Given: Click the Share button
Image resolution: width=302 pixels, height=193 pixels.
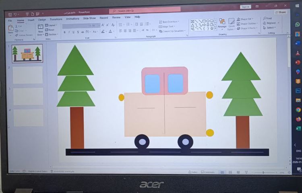Looking at the screenshot, I should (281, 12).
